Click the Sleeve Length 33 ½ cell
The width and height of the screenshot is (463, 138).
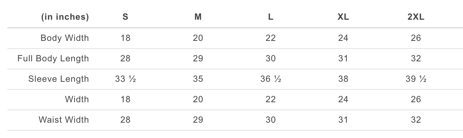(x=125, y=79)
